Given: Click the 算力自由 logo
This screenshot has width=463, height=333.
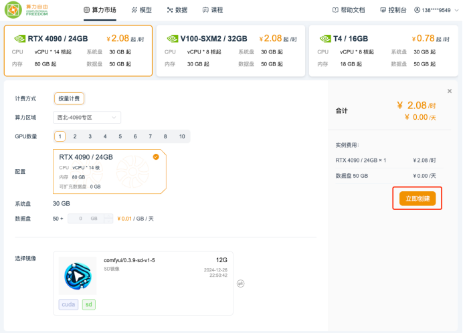Looking at the screenshot, I should coord(26,10).
